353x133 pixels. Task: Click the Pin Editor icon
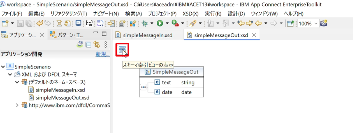coord(291,23)
